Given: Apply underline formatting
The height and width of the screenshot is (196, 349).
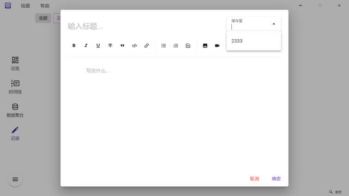Looking at the screenshot, I should [98, 46].
